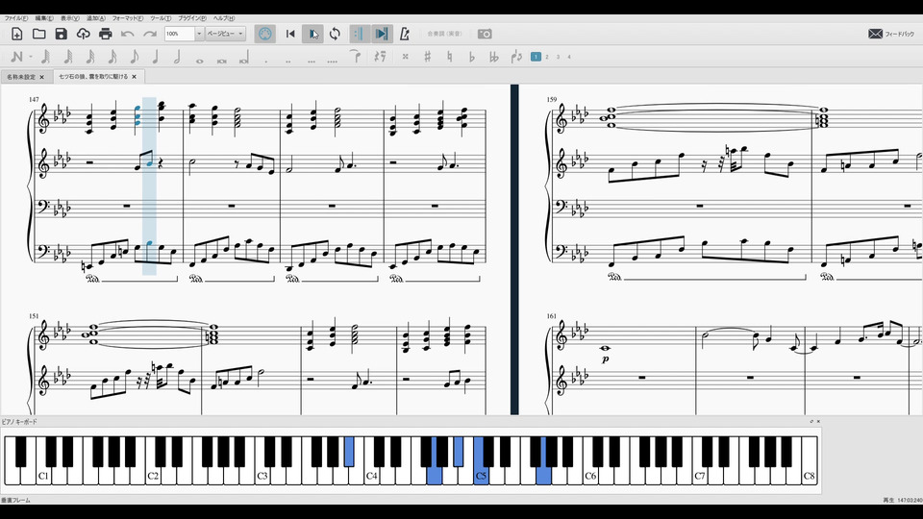Open the ファイル (File) menu
The image size is (923, 519).
pos(16,18)
